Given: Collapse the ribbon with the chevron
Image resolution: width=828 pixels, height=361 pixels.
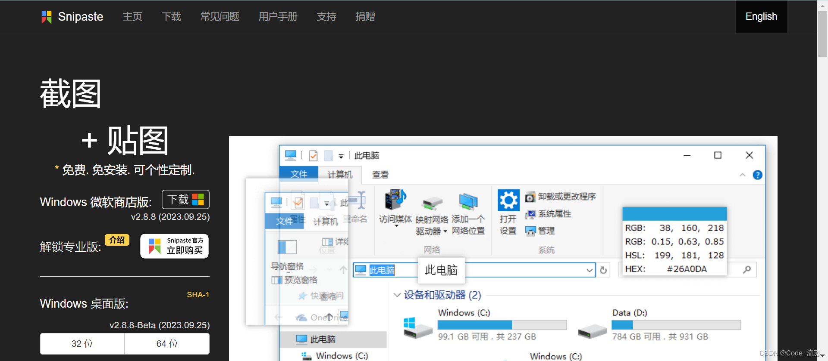Looking at the screenshot, I should [742, 175].
